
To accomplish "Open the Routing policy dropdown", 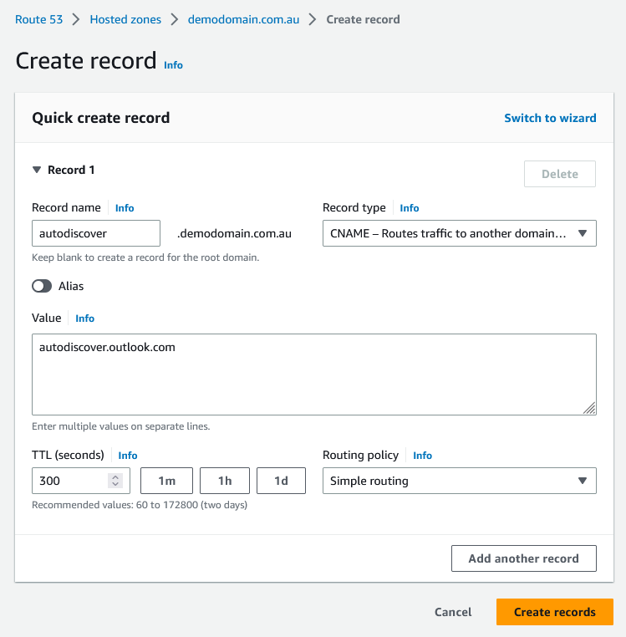I will [459, 481].
